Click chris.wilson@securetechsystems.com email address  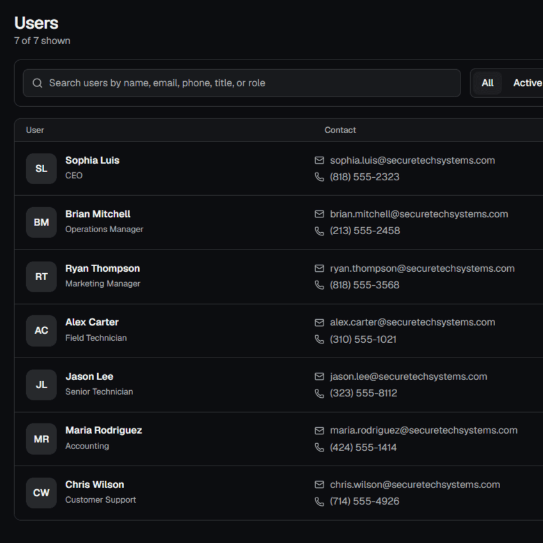point(415,484)
